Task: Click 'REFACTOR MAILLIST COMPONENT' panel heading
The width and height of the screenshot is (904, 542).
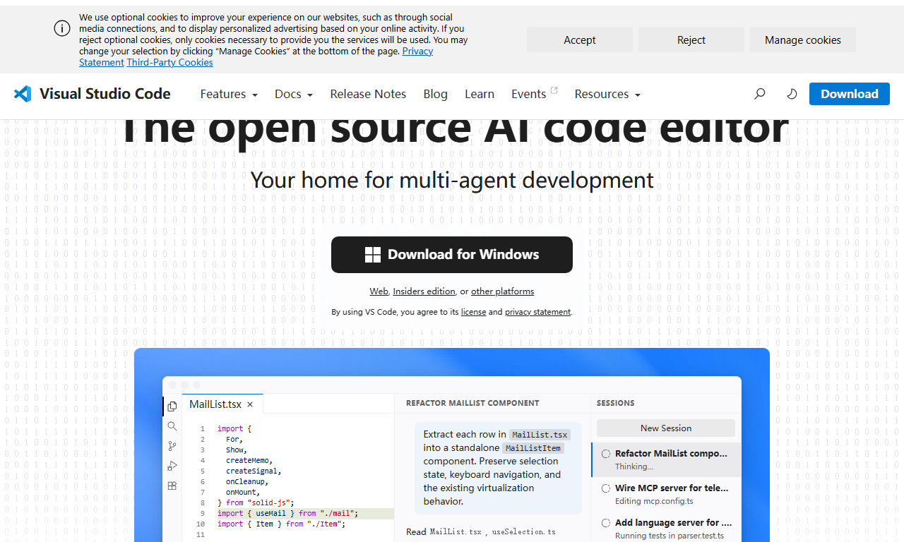Action: click(472, 403)
